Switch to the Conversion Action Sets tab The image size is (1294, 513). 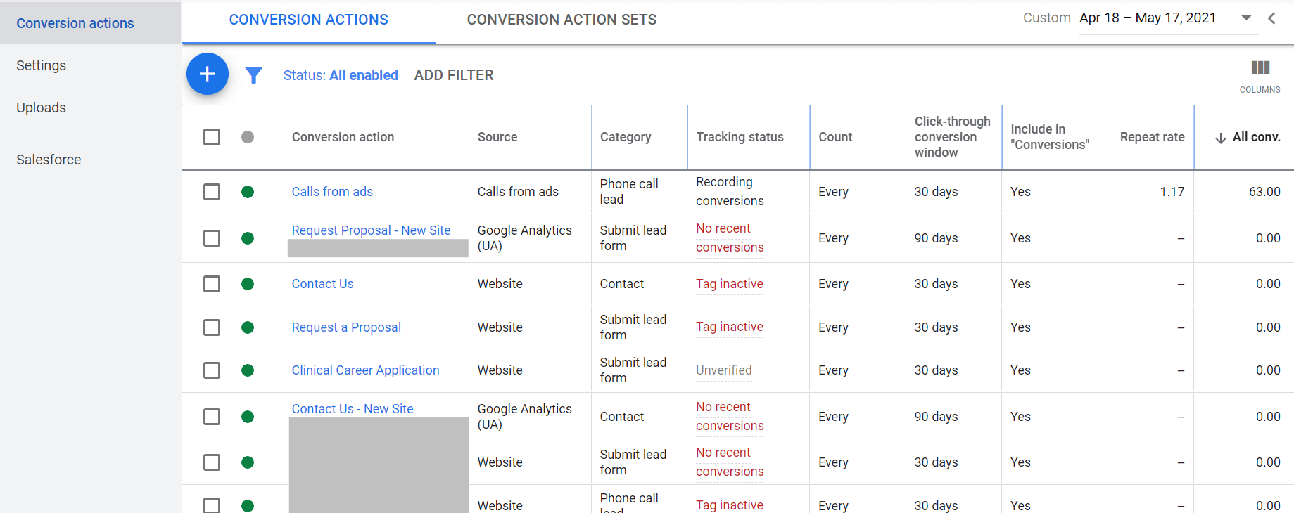coord(562,20)
